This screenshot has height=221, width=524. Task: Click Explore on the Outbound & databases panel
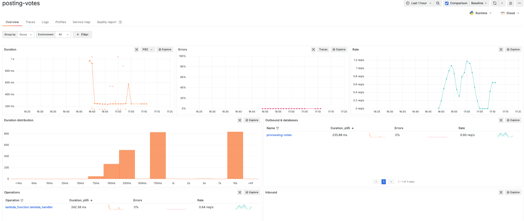pyautogui.click(x=513, y=120)
